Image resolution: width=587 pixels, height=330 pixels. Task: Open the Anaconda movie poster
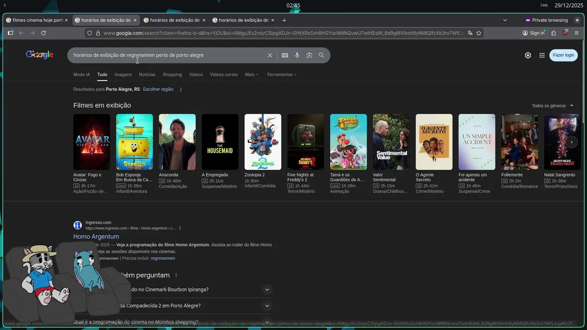[177, 142]
